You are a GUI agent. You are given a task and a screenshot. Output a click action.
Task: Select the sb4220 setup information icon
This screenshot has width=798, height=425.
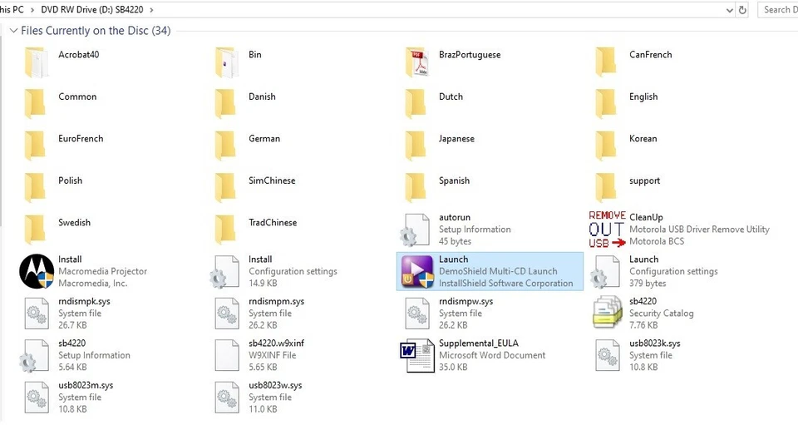[34, 356]
